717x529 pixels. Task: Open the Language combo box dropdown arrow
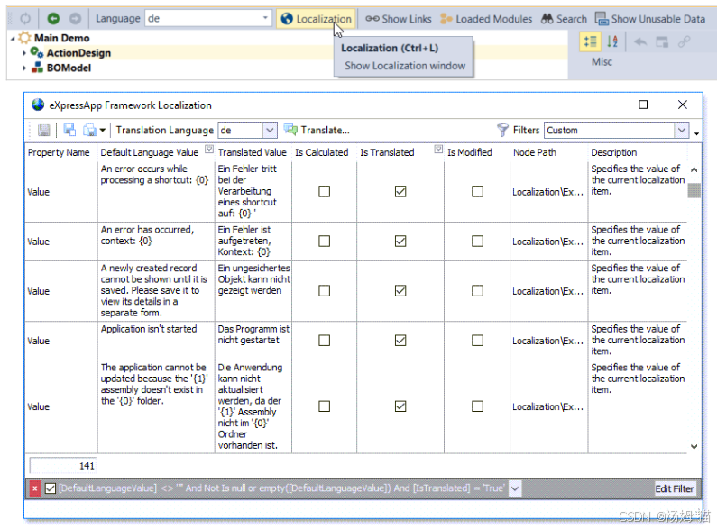tap(265, 18)
